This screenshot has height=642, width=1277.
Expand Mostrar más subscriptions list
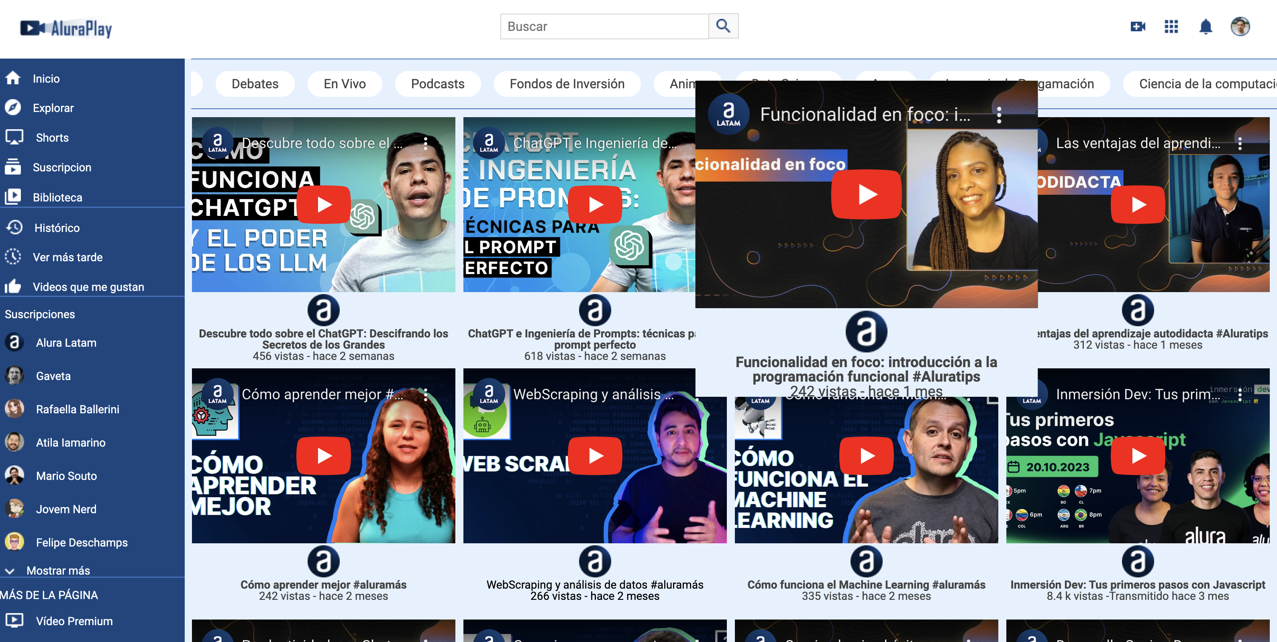(x=57, y=570)
